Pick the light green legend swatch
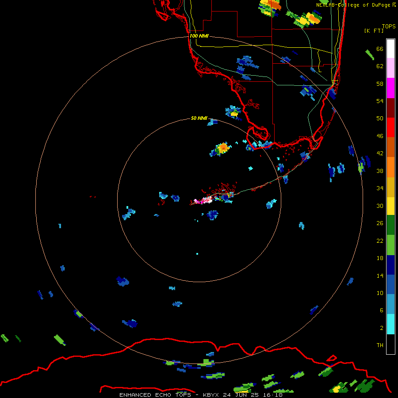Screen dimensions: 398x398 [x=390, y=245]
